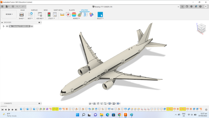Screen dimensions: 209x118
Task: Select the Pan hand tool
Action: point(98,103)
